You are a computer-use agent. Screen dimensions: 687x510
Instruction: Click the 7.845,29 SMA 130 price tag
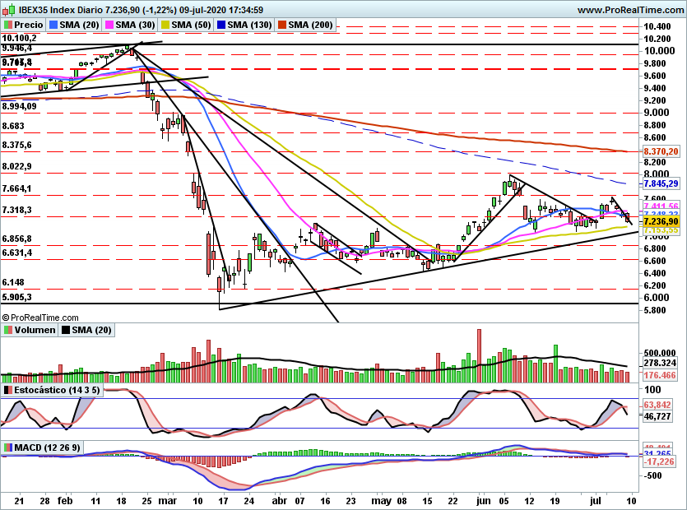661,183
